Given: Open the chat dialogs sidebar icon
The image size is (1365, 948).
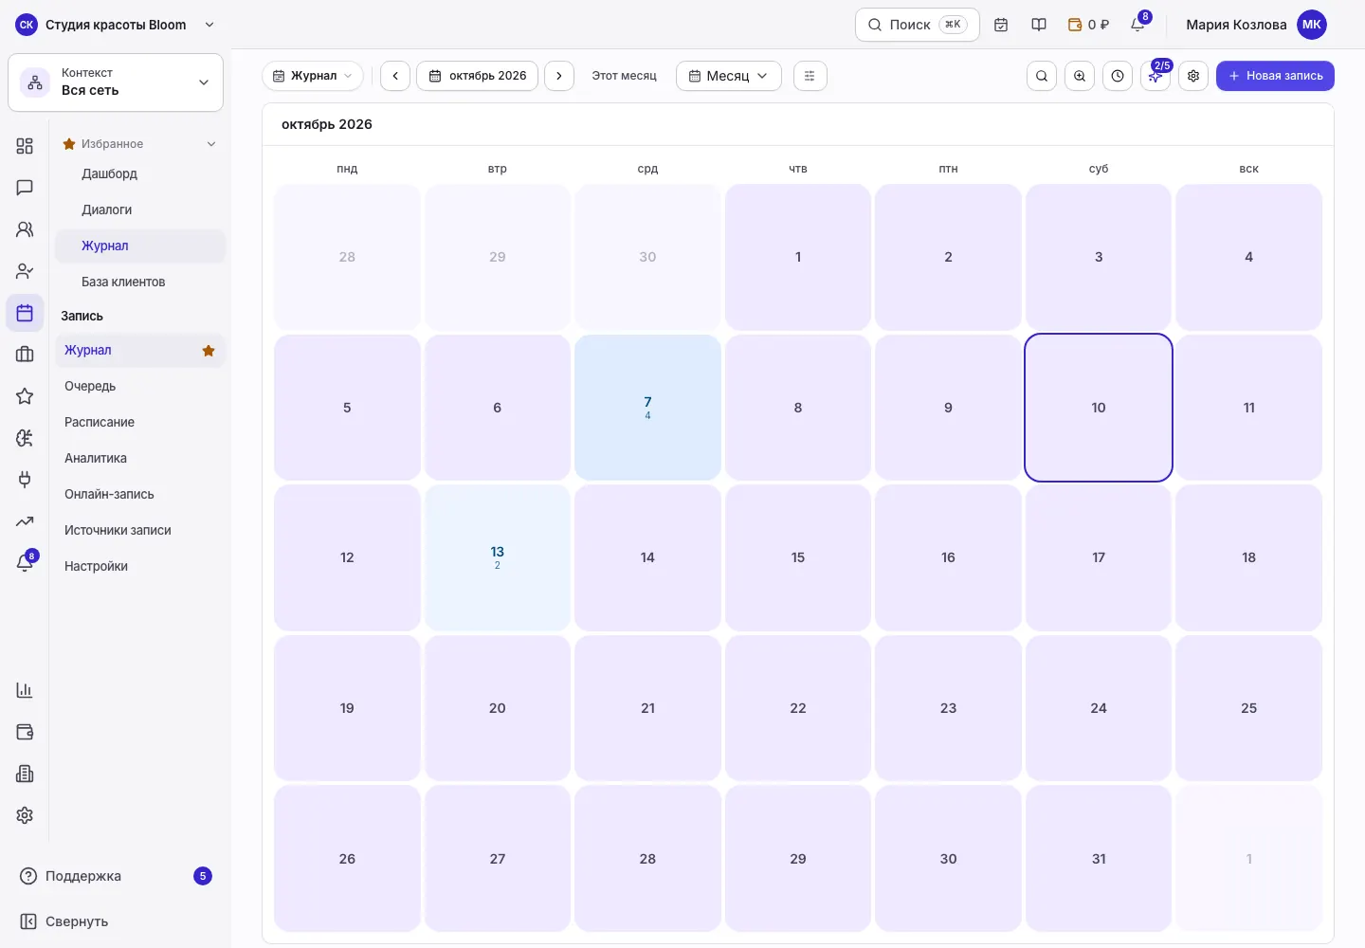Looking at the screenshot, I should point(25,188).
